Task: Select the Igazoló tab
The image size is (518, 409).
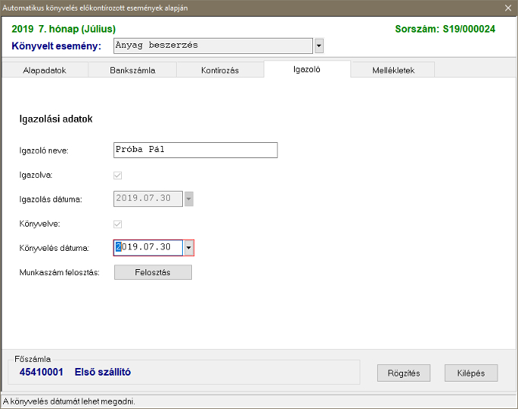Action: pos(307,69)
